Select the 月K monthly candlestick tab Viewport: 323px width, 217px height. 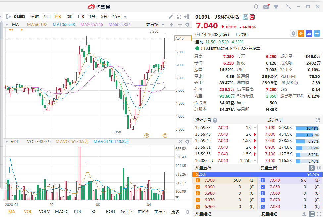pyautogui.click(x=81, y=17)
